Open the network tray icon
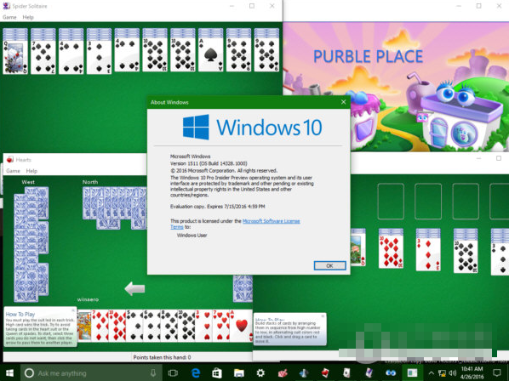Viewport: 509px width, 381px height. pyautogui.click(x=442, y=373)
